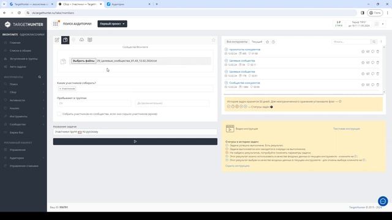Toggle the status icon of Сообщества конкурентов task
This screenshot has width=392, height=220.
pyautogui.click(x=226, y=82)
